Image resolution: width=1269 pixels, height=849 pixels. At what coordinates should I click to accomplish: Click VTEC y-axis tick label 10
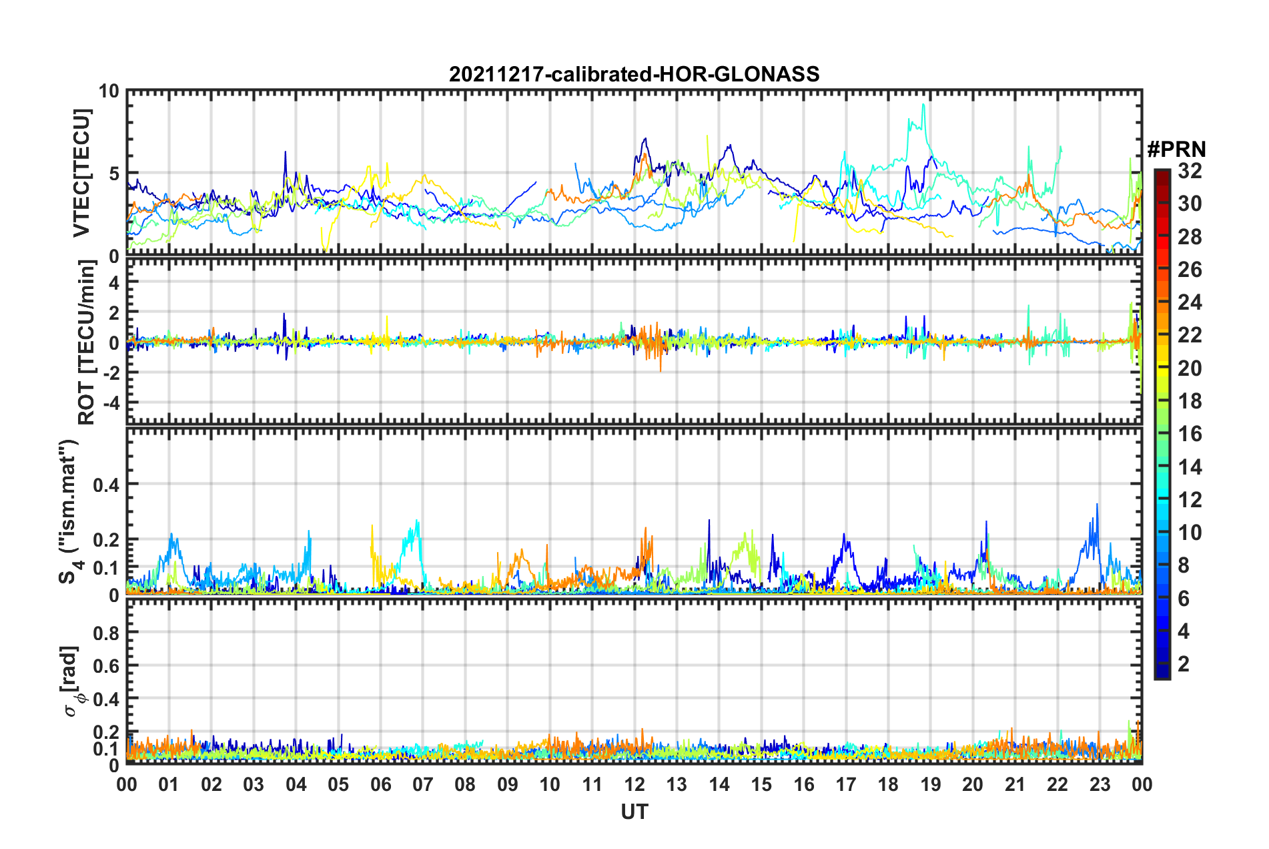click(109, 91)
